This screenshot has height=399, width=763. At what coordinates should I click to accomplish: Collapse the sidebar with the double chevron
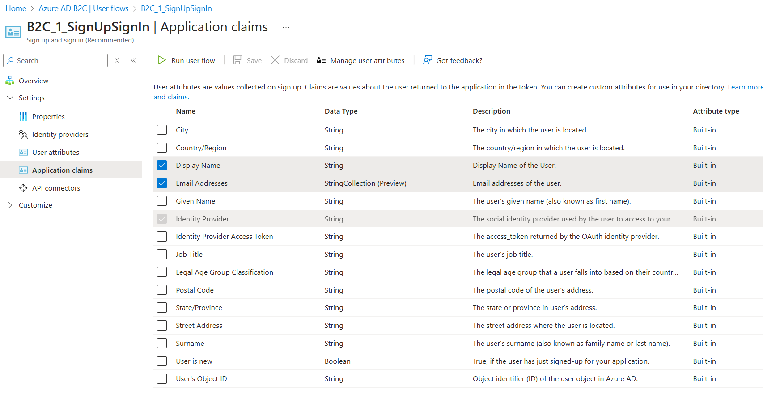(133, 60)
